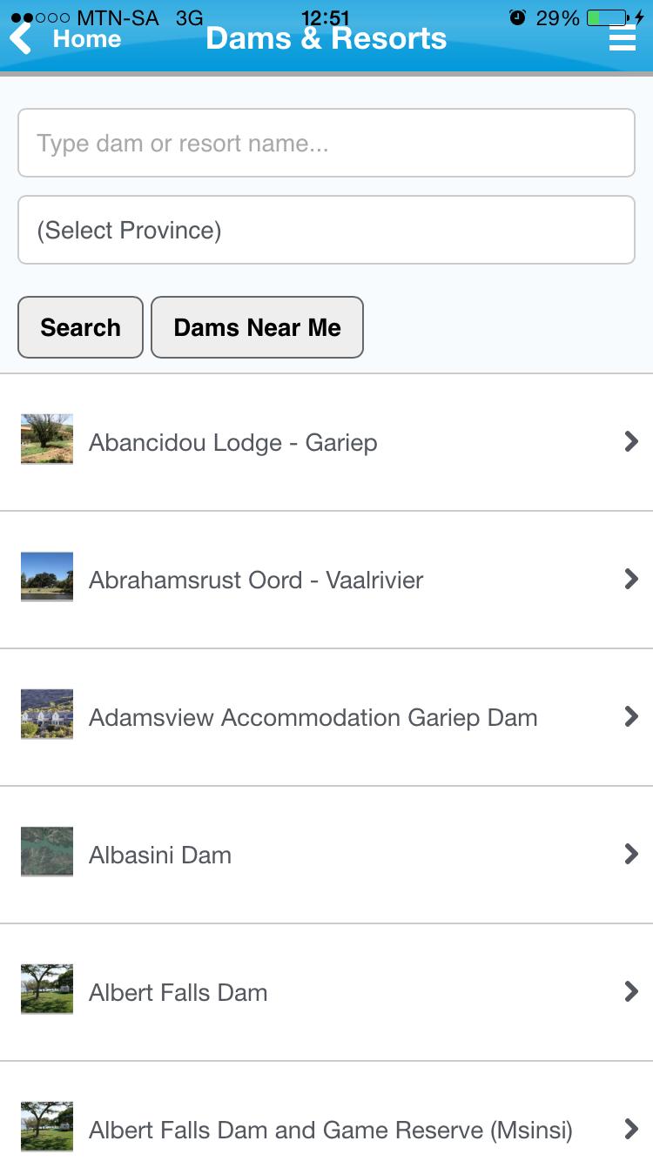This screenshot has height=1161, width=653.
Task: Tap the Albert Falls Dam thumbnail
Action: click(x=47, y=990)
